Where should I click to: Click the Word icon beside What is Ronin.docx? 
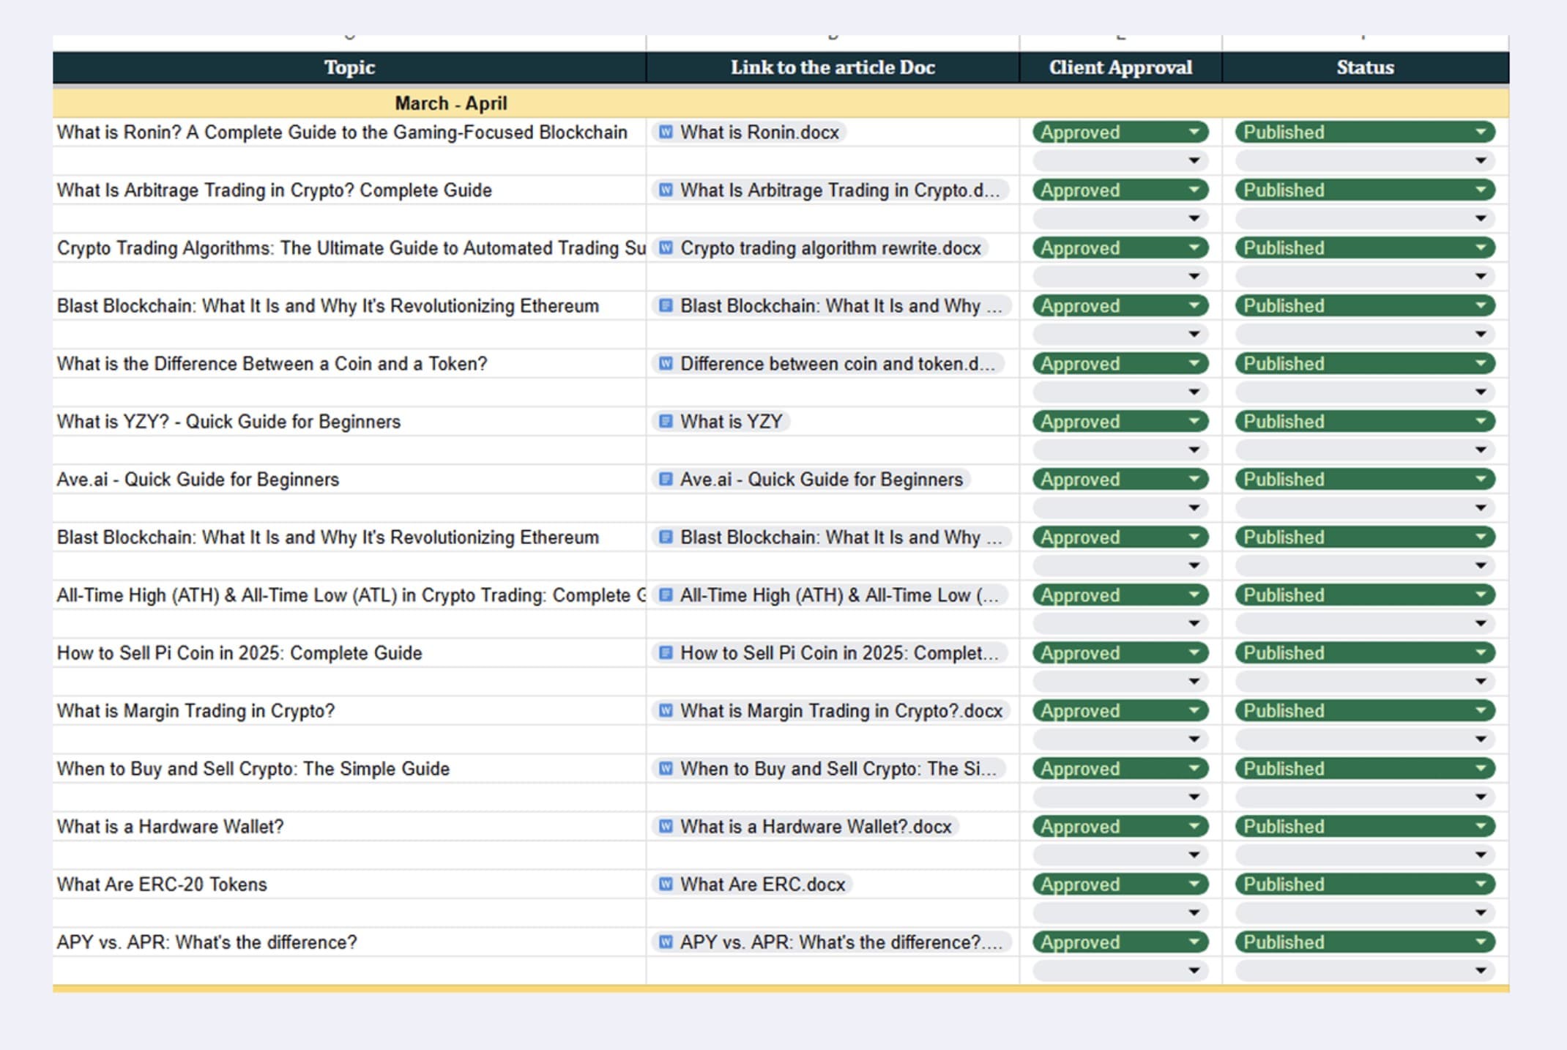tap(666, 133)
